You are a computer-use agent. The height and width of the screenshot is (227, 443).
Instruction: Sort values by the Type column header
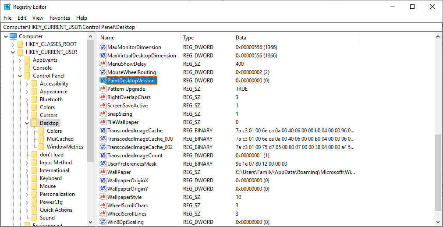tap(206, 38)
